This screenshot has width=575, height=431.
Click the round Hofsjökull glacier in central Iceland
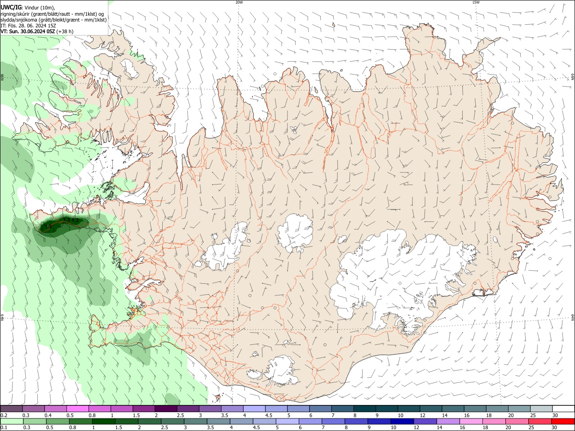pyautogui.click(x=295, y=233)
